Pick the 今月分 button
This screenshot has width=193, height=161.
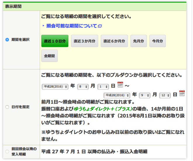point(158,41)
